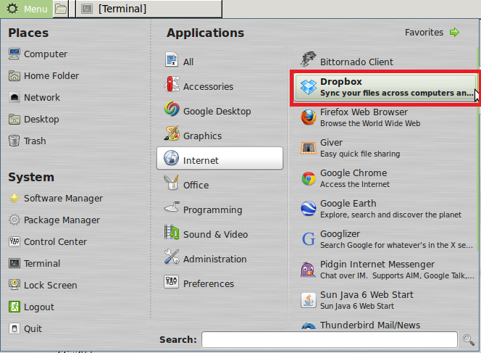This screenshot has width=481, height=353.
Task: Open the Preferences category
Action: coord(219,281)
